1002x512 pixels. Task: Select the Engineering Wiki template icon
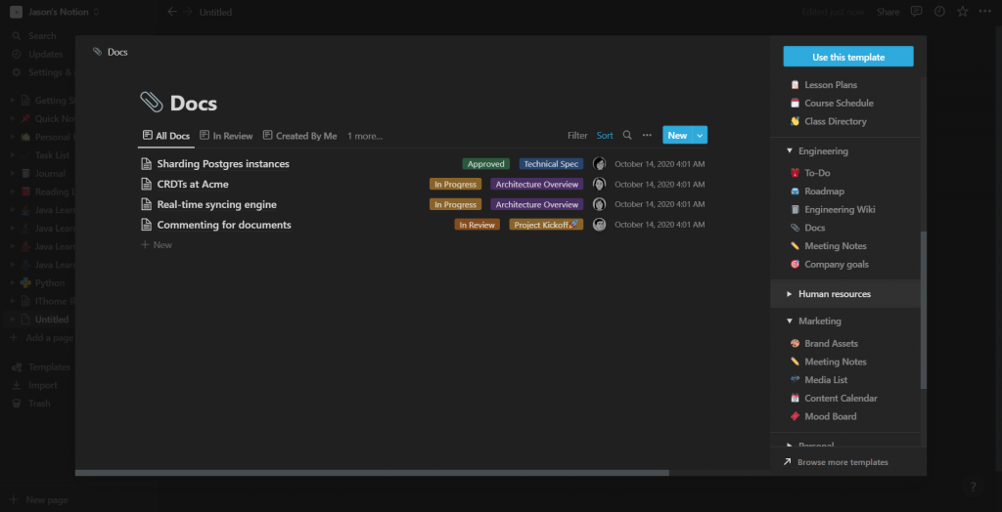click(795, 209)
